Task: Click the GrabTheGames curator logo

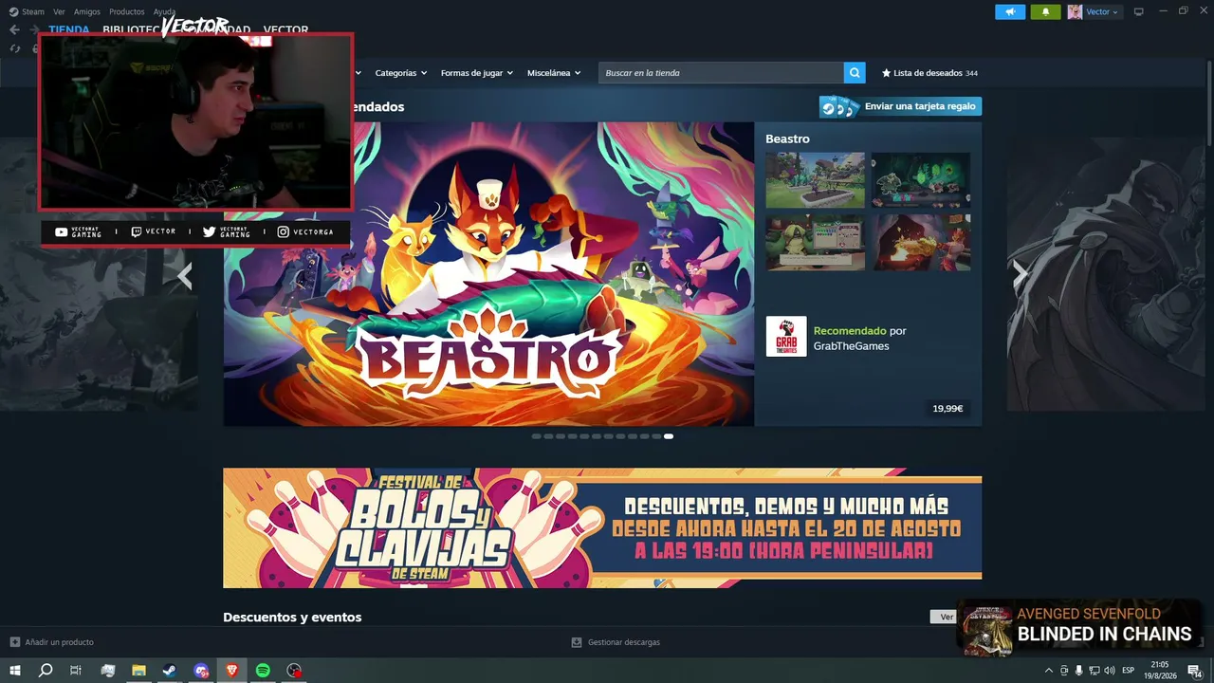Action: [x=786, y=337]
